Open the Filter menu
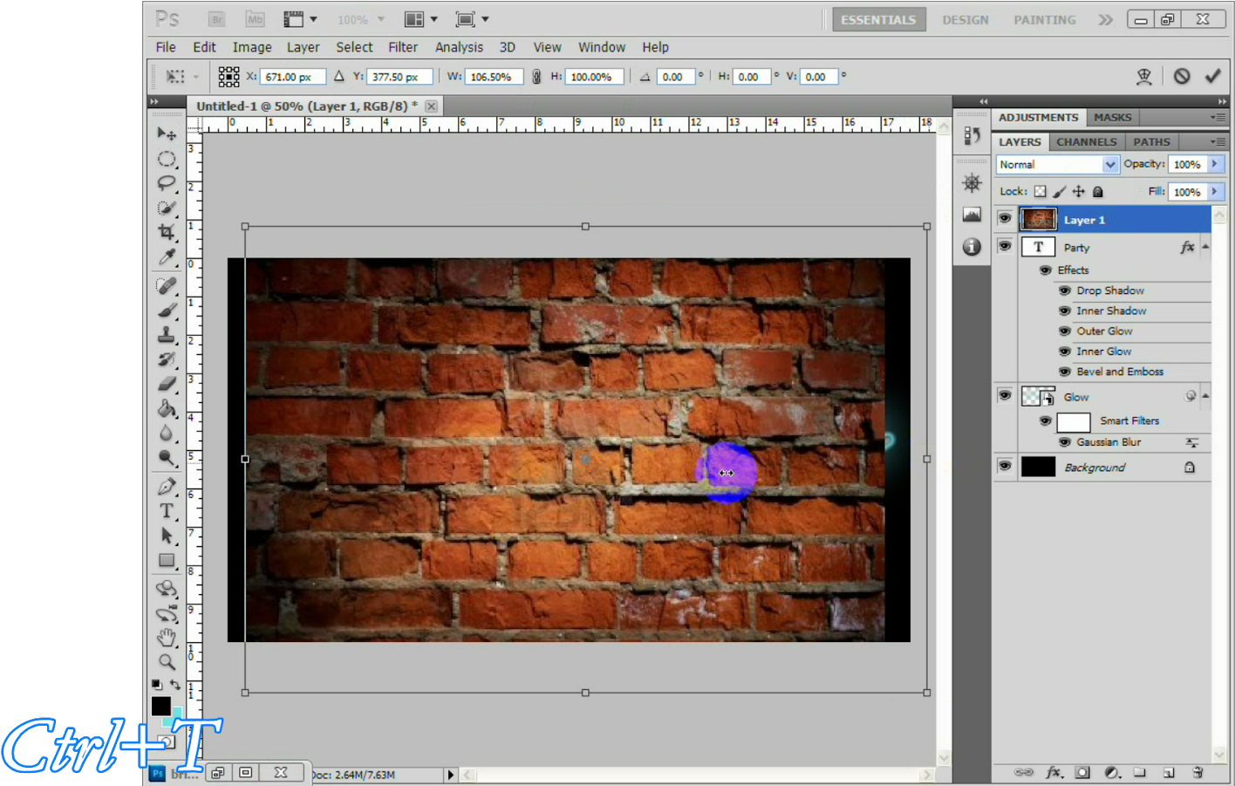 pyautogui.click(x=402, y=47)
